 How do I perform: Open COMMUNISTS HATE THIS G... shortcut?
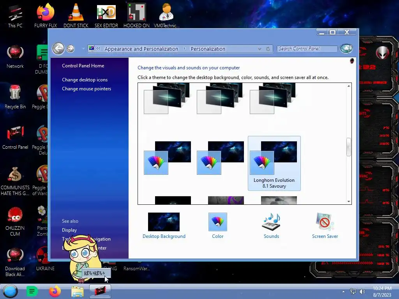click(15, 181)
